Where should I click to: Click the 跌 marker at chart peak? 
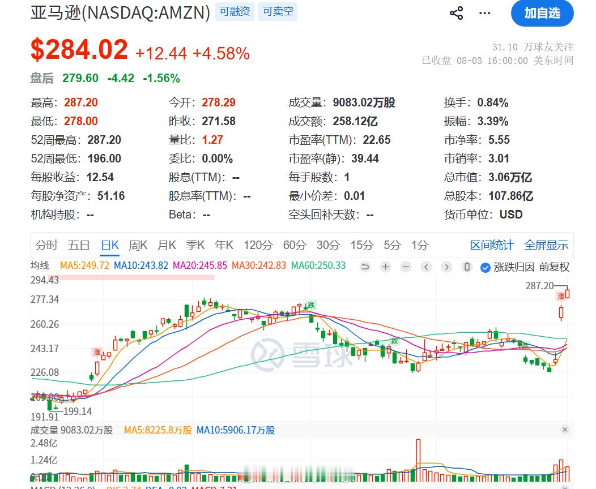[311, 305]
